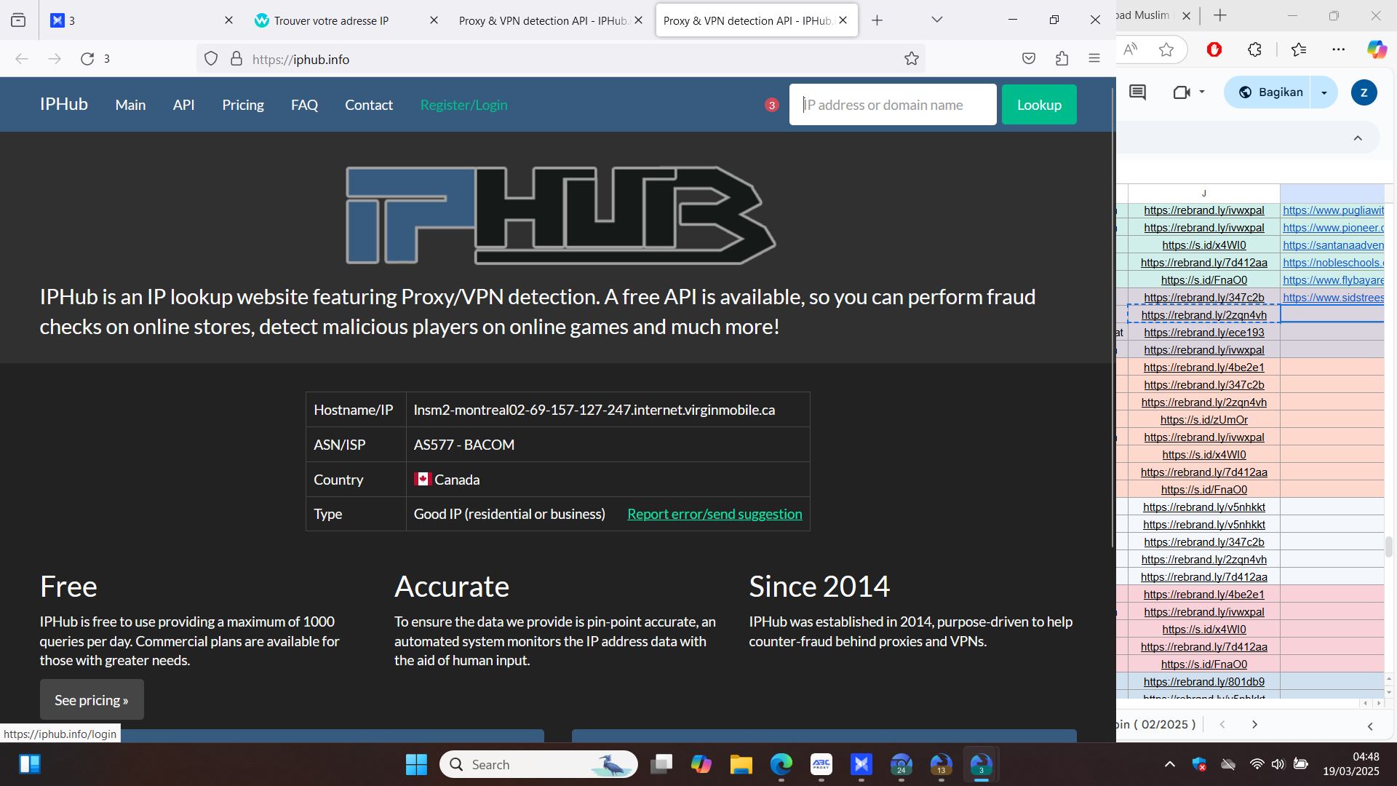Click 'Report error/send suggestion' link
This screenshot has width=1397, height=786.
click(715, 514)
